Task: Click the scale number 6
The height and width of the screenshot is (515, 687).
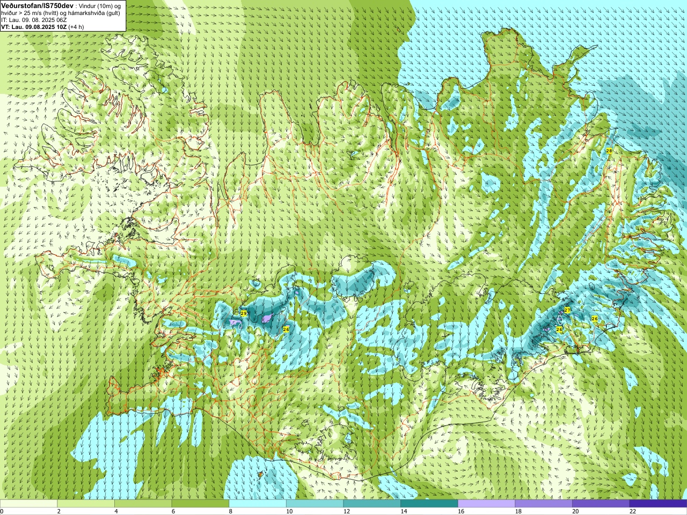Action: click(x=173, y=511)
